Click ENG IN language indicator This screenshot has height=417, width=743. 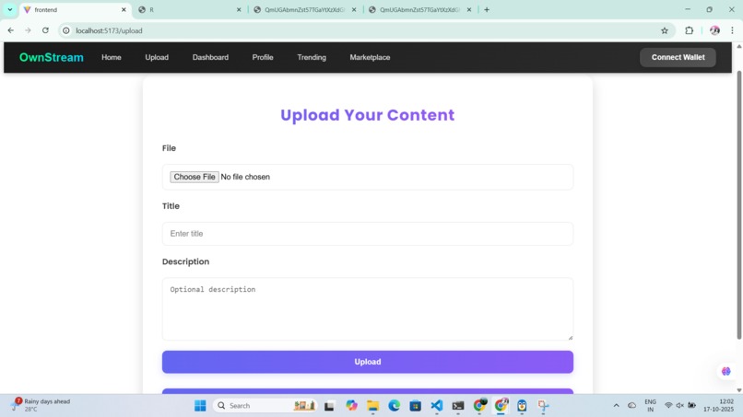click(651, 406)
